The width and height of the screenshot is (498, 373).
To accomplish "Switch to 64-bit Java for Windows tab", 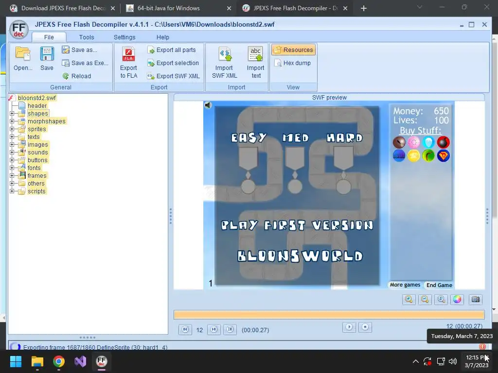I will click(x=178, y=8).
